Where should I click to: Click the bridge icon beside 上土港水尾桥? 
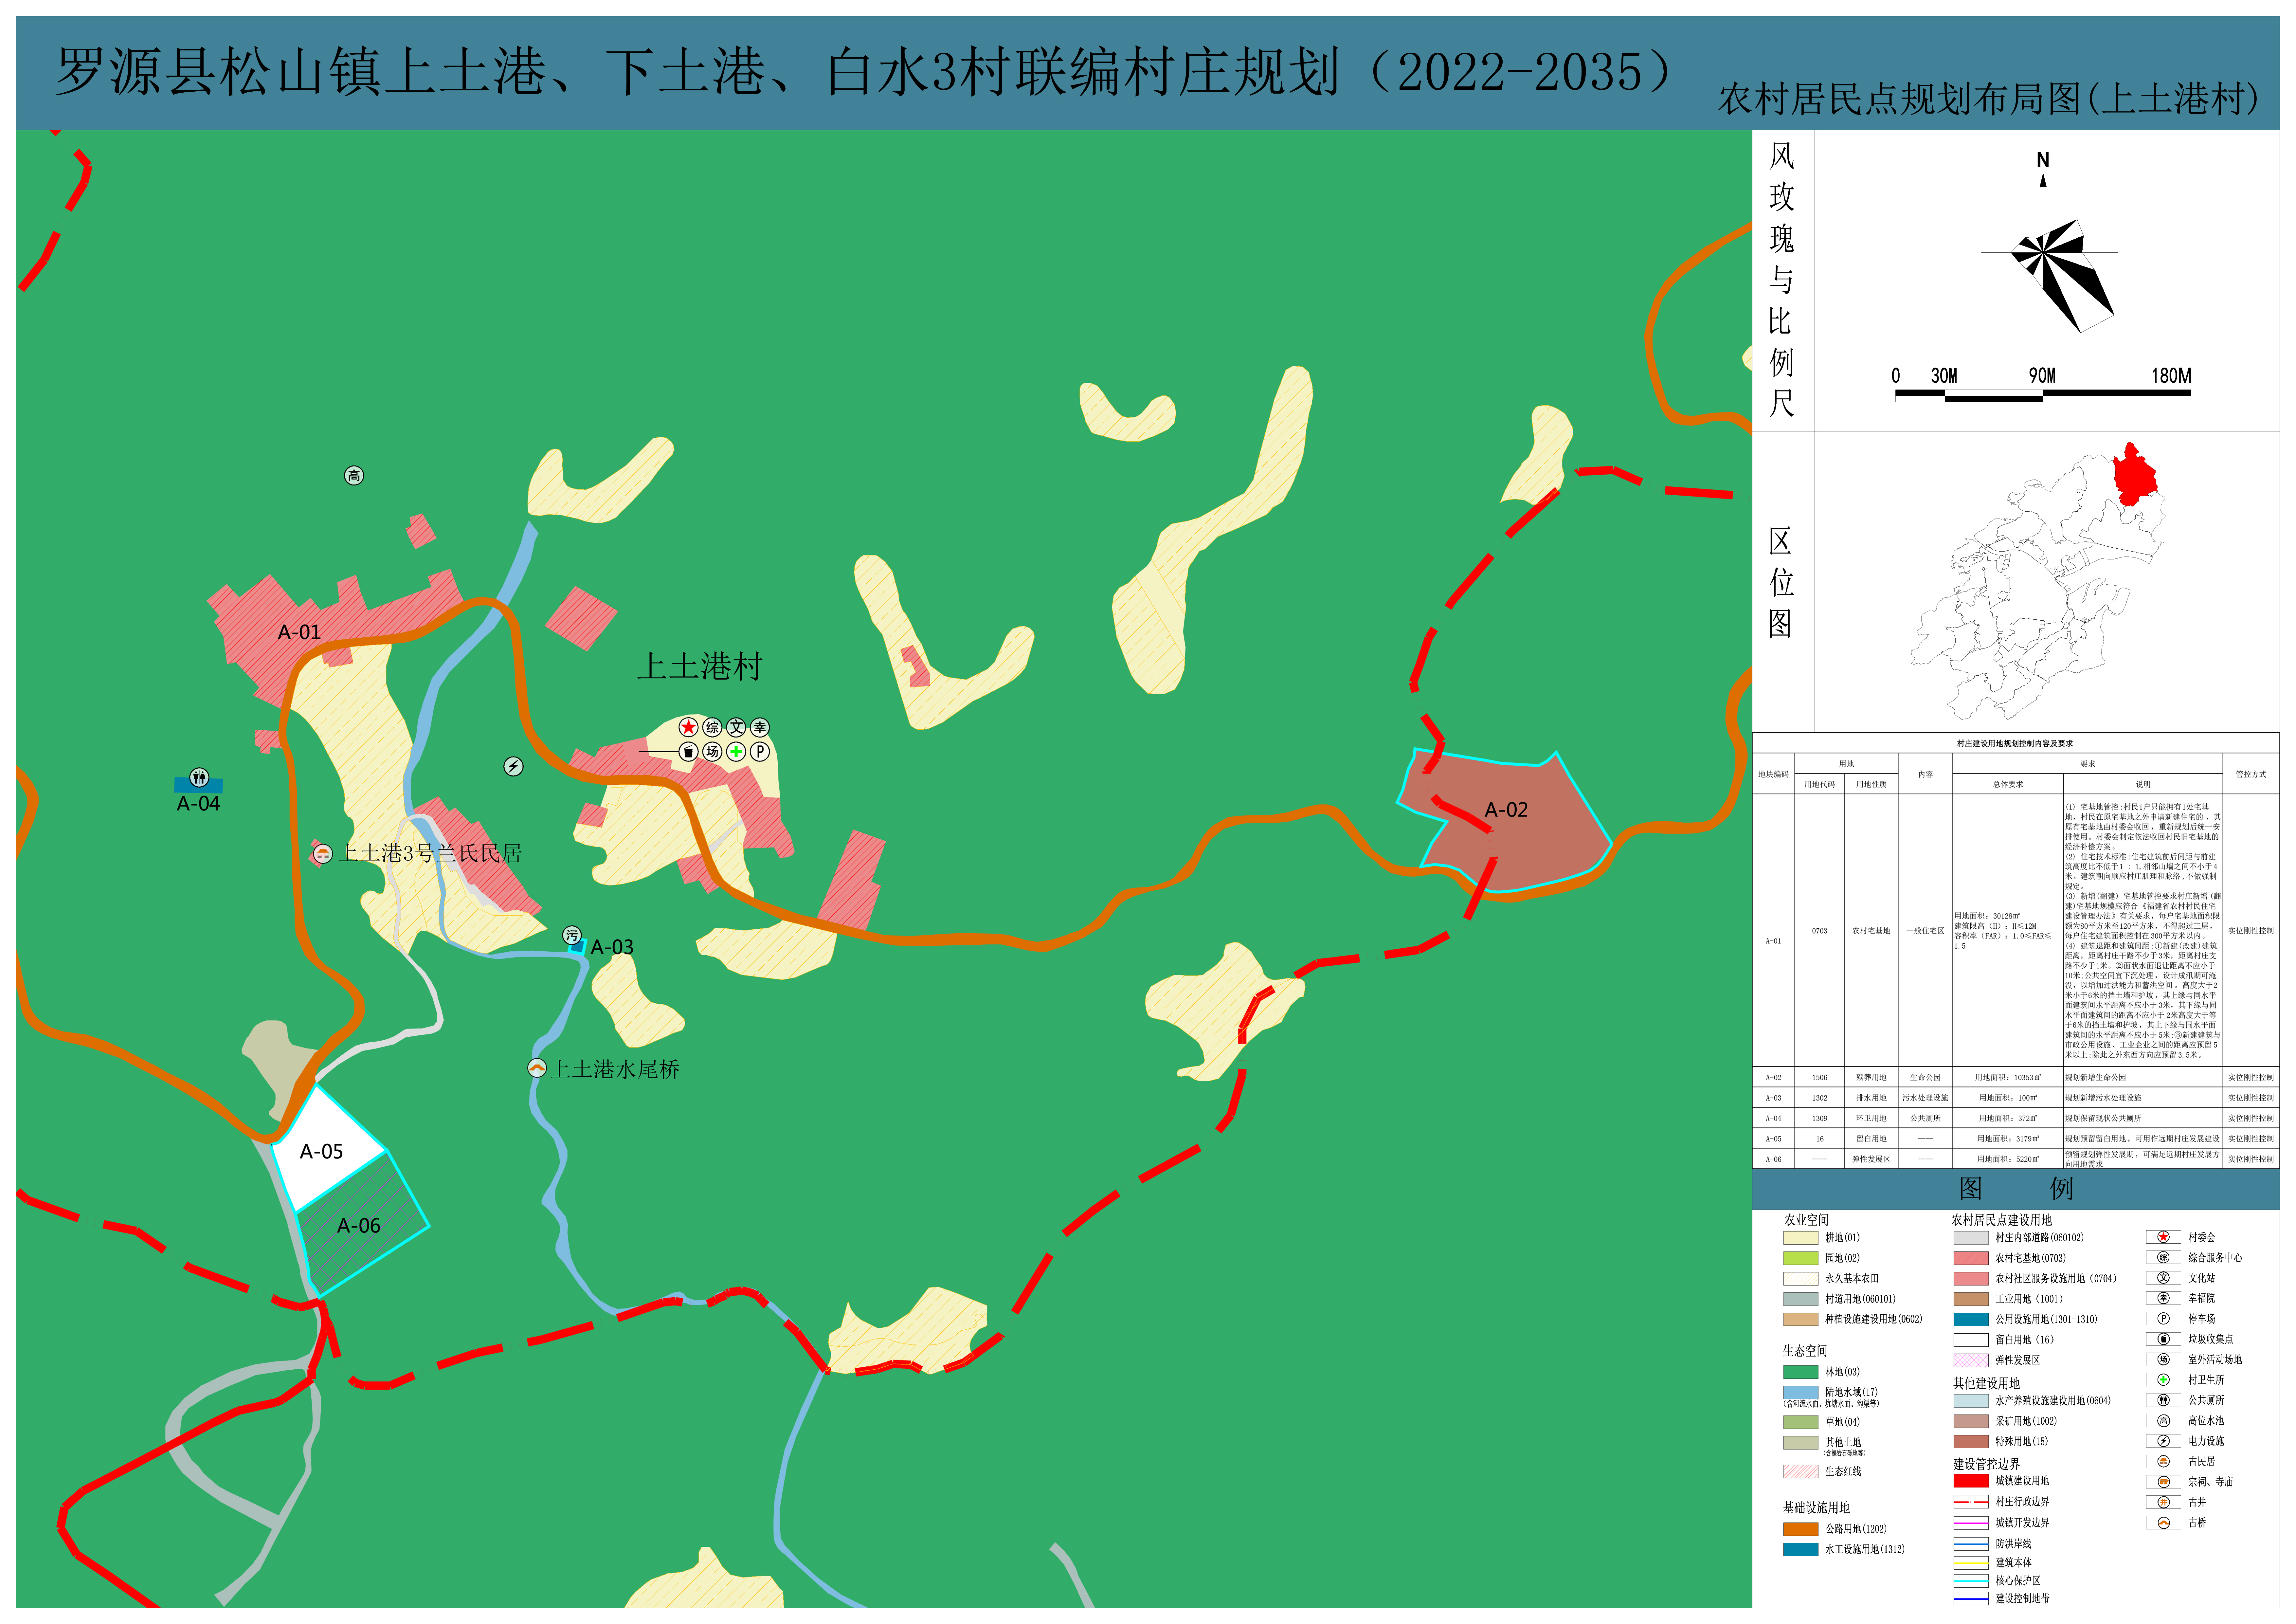537,1068
